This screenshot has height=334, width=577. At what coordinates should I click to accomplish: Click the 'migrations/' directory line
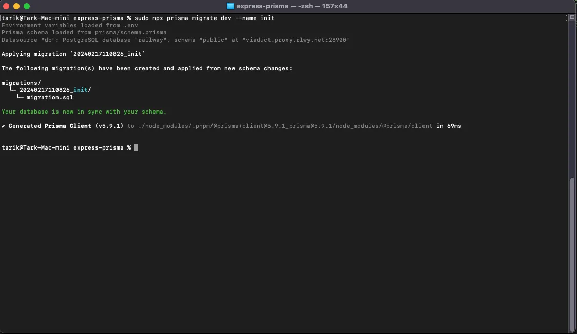pos(21,83)
